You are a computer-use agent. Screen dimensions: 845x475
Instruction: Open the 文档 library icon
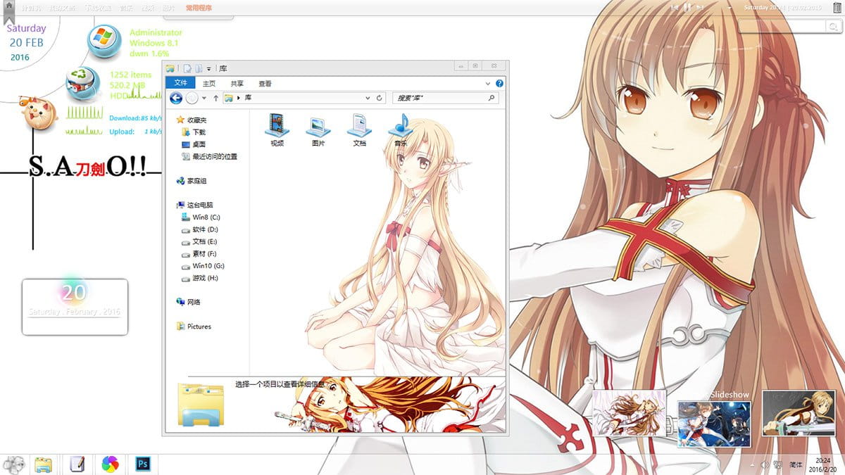[x=359, y=129]
